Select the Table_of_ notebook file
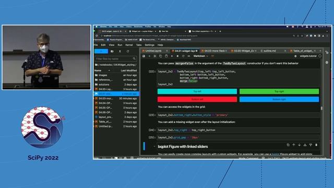Screen dimensions: 334x188 pyautogui.click(x=116, y=122)
